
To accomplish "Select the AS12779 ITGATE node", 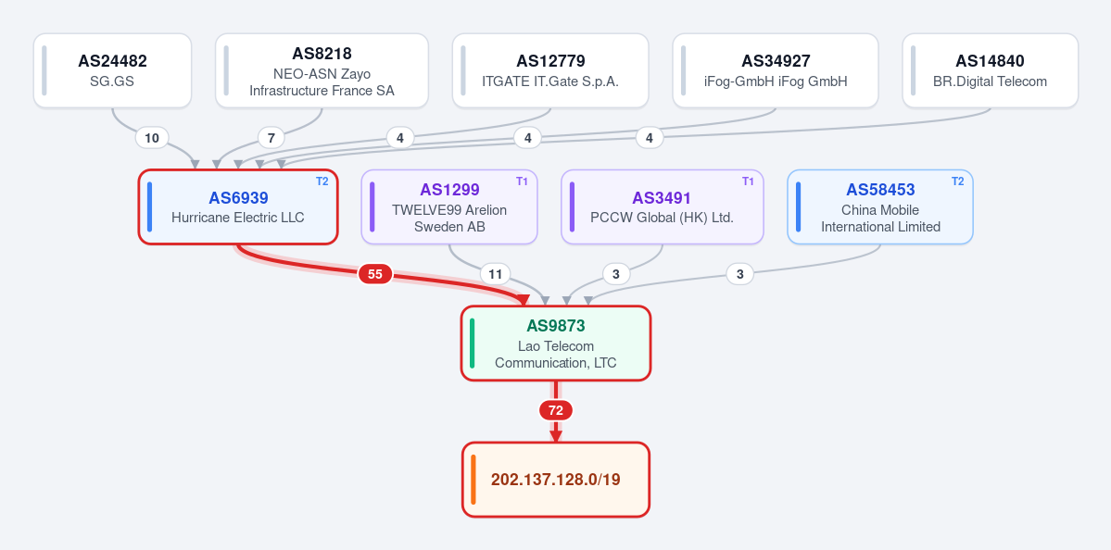I will tap(550, 70).
